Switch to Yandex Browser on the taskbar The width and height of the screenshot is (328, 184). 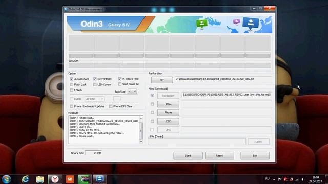[x=55, y=179]
